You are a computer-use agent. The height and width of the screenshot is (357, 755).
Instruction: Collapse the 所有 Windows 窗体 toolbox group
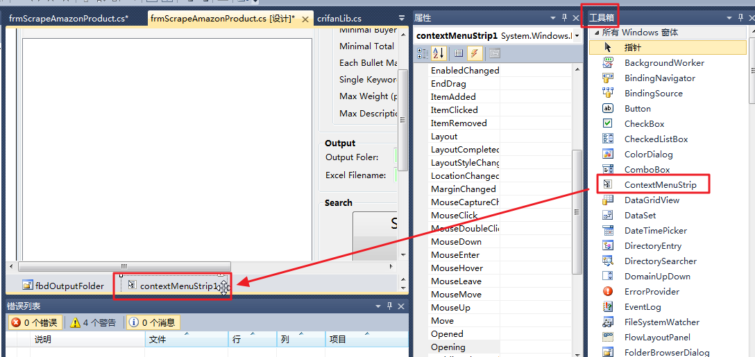[x=597, y=33]
